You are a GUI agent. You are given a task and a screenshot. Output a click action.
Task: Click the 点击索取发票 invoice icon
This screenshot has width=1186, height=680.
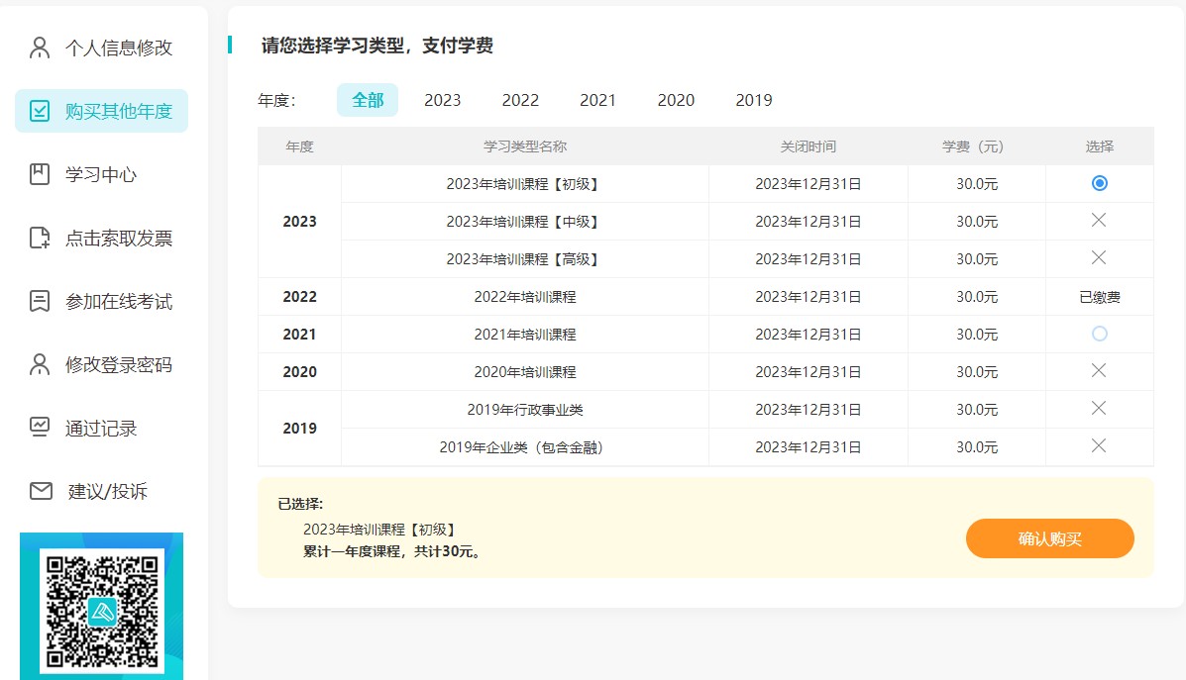tap(40, 238)
